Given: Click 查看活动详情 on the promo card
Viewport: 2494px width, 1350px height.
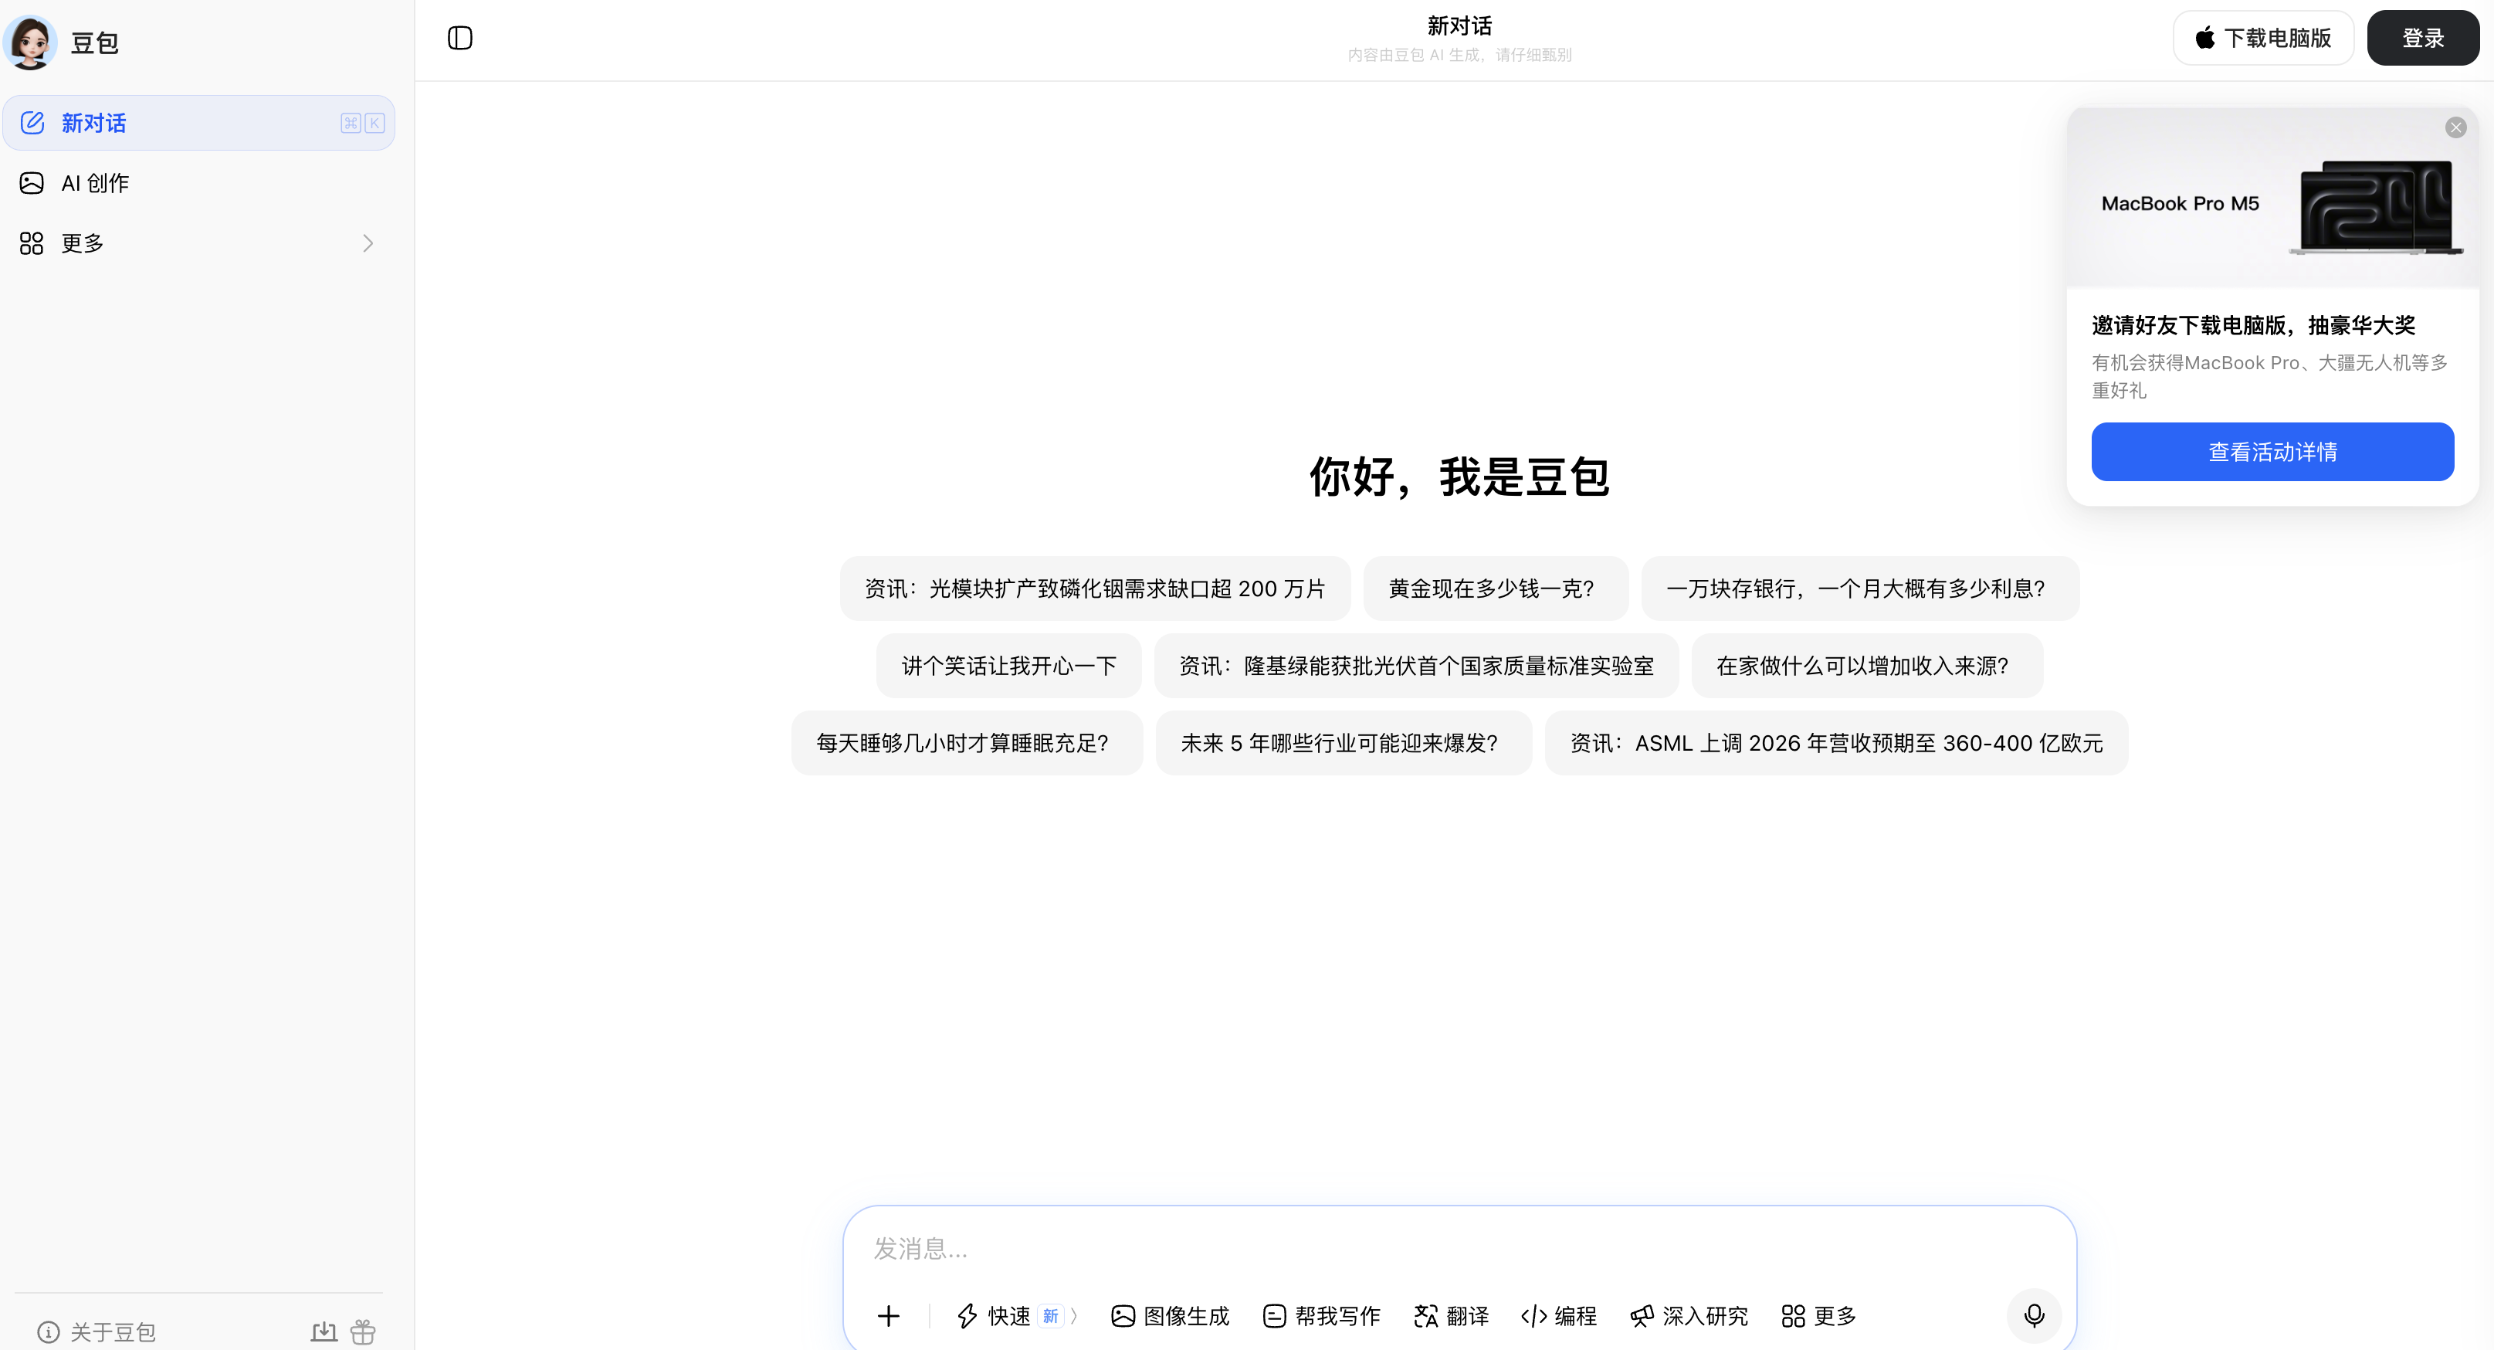Looking at the screenshot, I should click(x=2272, y=451).
